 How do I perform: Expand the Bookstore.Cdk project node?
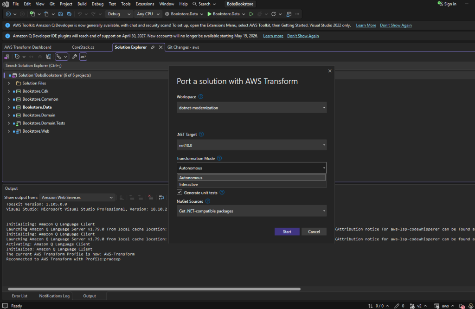[9, 91]
